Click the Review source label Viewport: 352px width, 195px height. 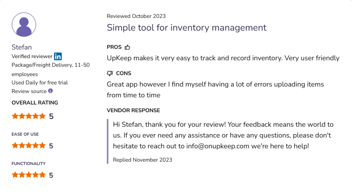(x=29, y=91)
